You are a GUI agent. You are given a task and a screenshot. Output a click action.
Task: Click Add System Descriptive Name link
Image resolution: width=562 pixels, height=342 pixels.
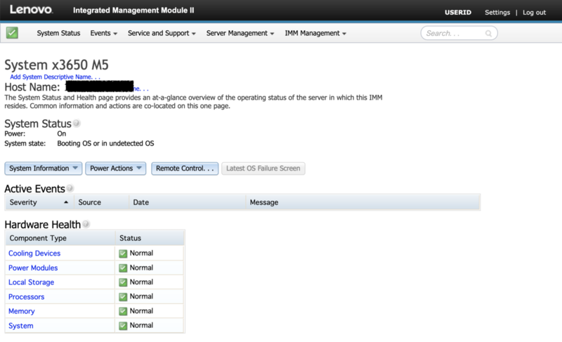(55, 77)
